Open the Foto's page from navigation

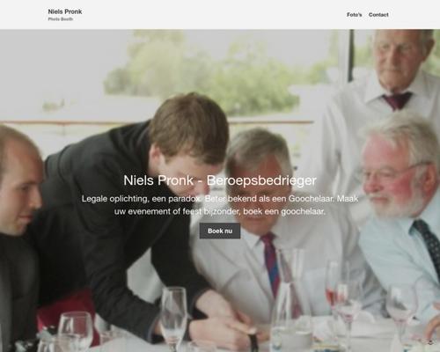[x=354, y=15]
